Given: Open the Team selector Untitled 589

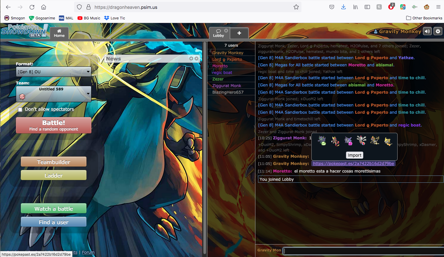Looking at the screenshot, I should [54, 94].
